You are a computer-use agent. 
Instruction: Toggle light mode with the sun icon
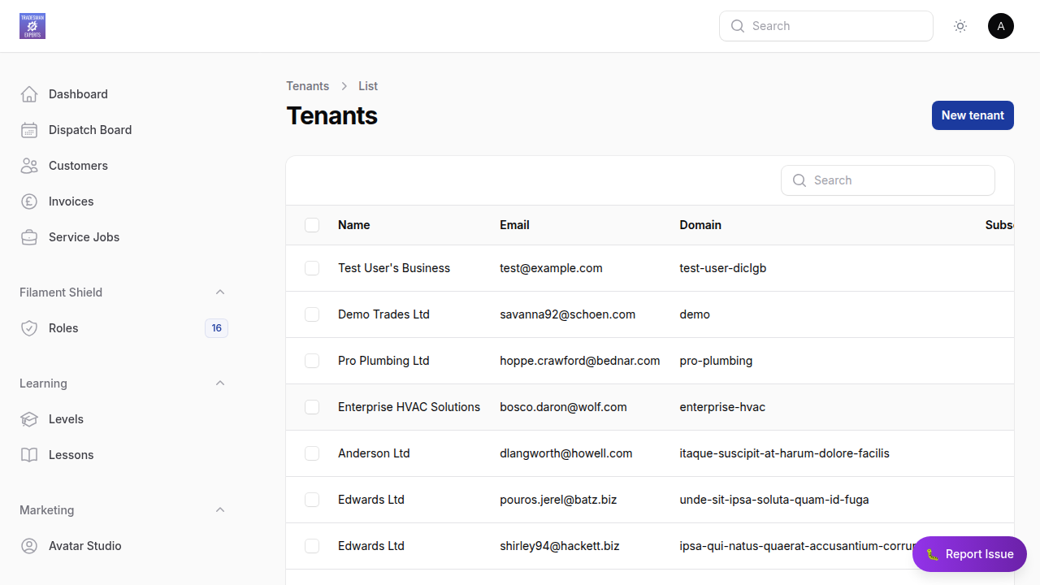[960, 25]
